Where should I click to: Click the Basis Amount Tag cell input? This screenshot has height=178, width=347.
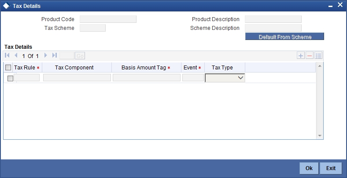tap(147, 78)
